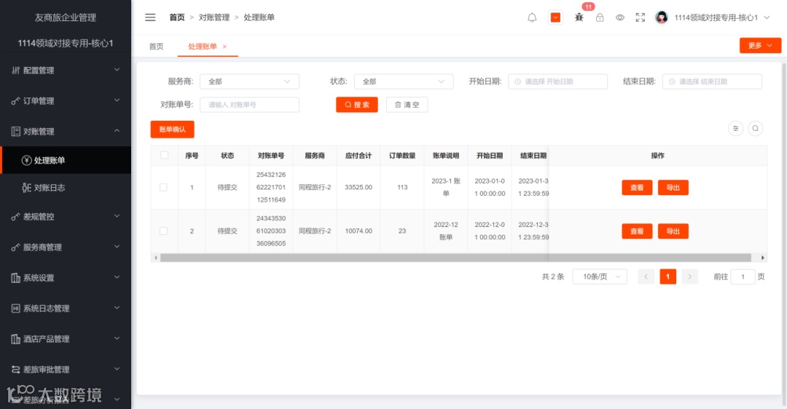Open the 状态 dropdown
The image size is (787, 409).
point(404,82)
